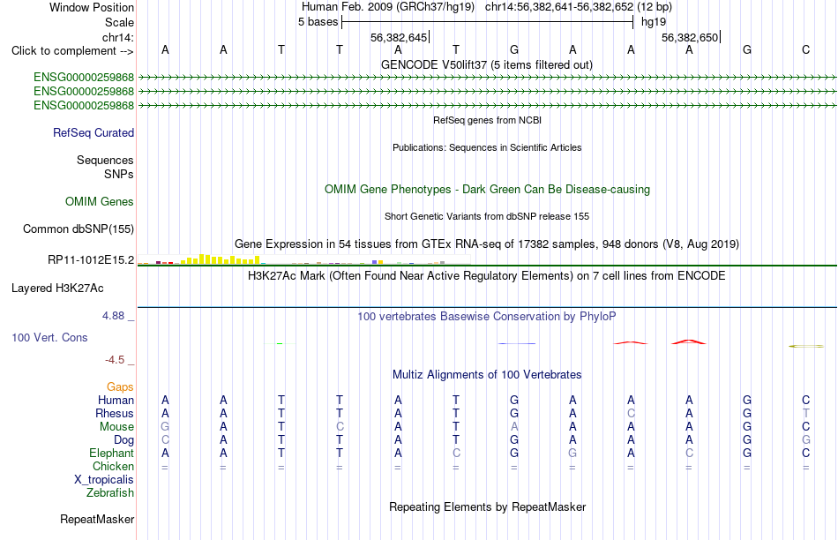The image size is (838, 540).
Task: Click Mouse mismatch base C
Action: [340, 427]
